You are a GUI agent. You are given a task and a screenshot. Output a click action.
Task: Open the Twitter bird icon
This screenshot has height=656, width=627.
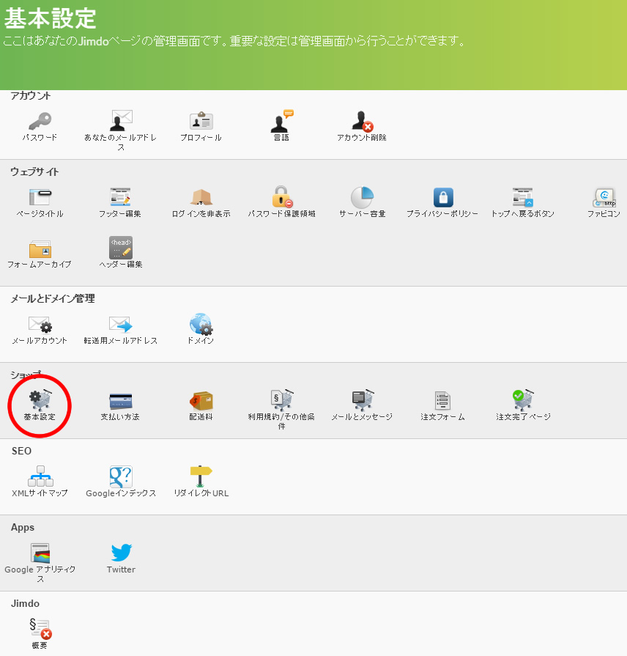point(121,553)
